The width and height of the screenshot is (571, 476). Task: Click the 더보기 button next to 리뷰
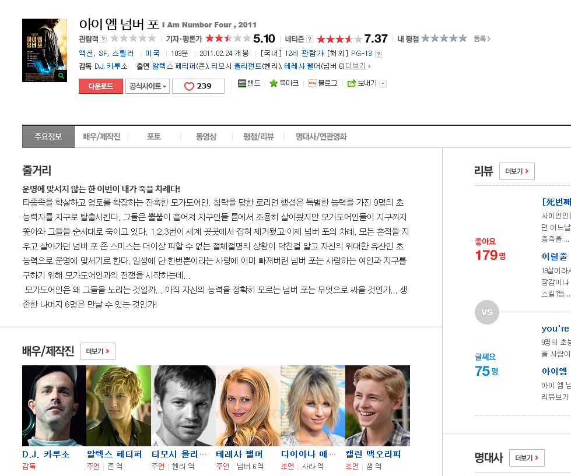tap(517, 171)
